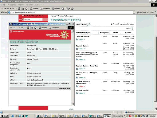Expand the Links toolbar chevron
The image size is (157, 118).
(156, 12)
